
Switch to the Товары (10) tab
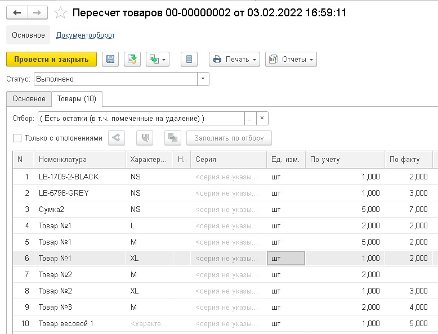[x=77, y=99]
